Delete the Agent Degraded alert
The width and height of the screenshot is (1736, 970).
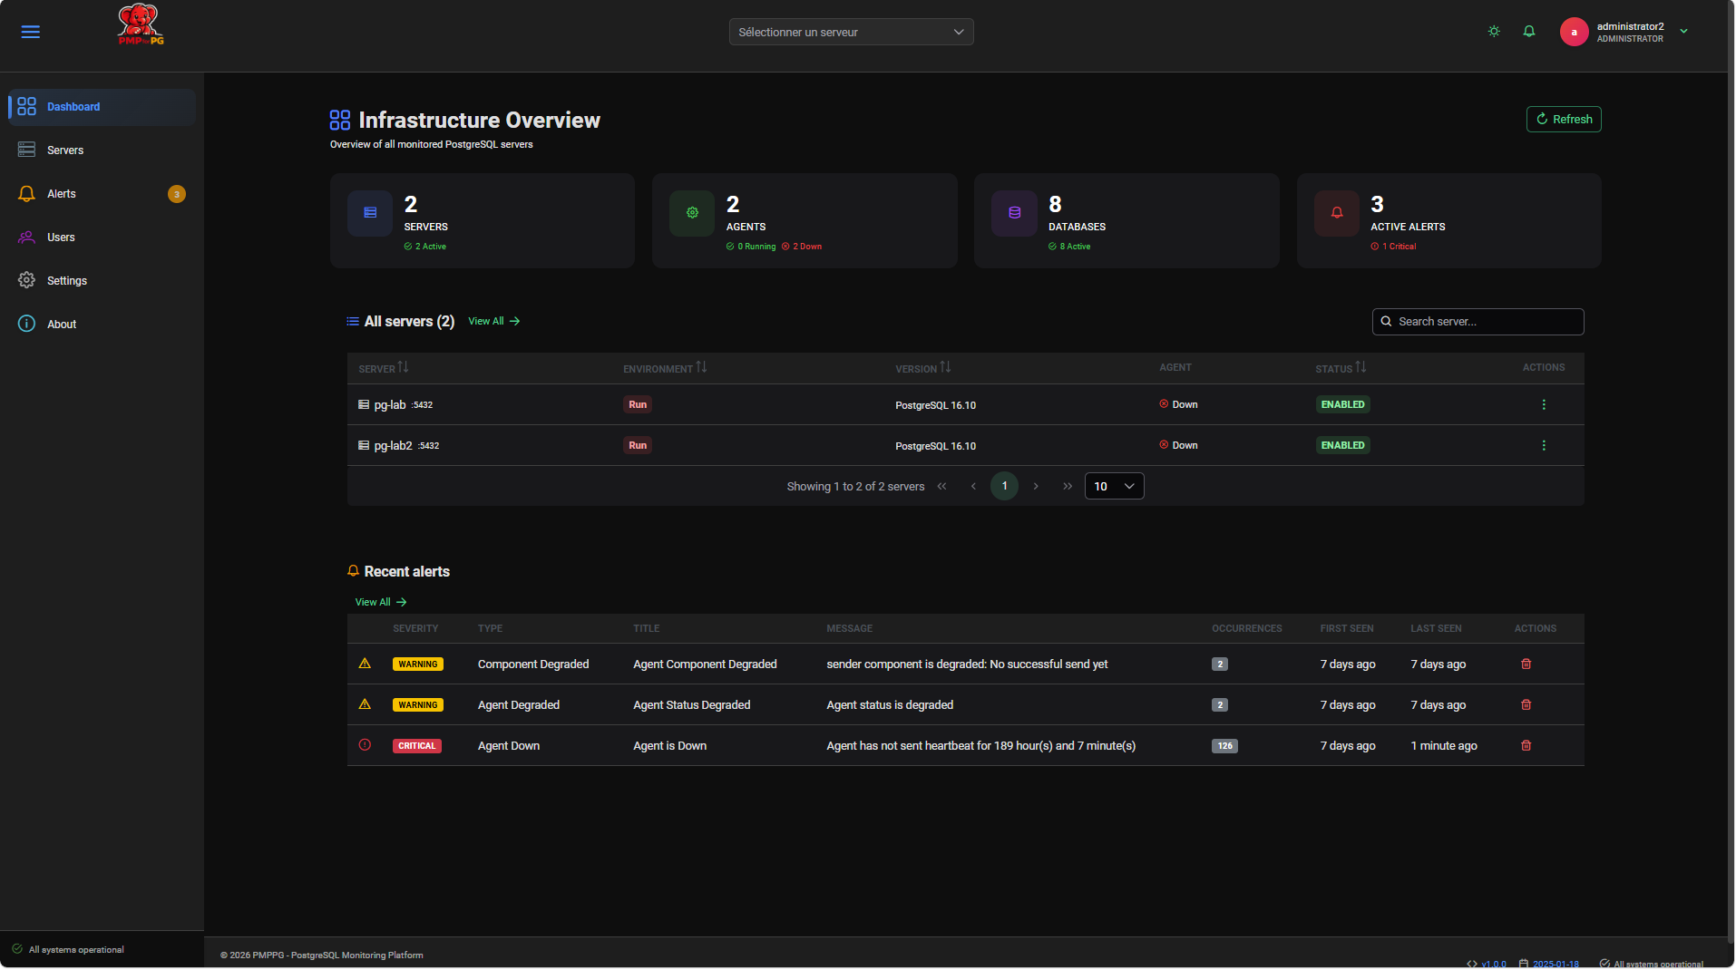point(1526,705)
